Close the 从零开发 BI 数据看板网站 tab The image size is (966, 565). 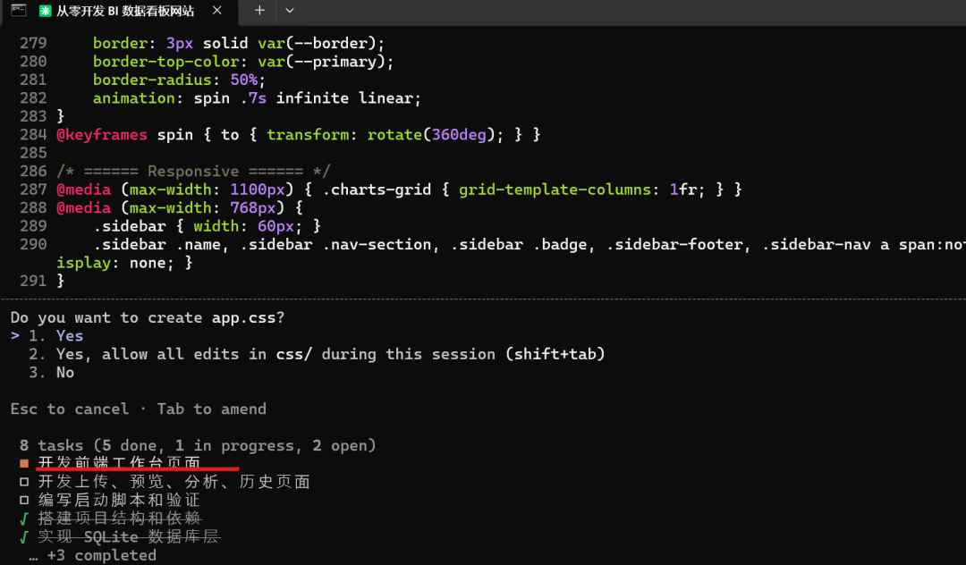tap(216, 11)
